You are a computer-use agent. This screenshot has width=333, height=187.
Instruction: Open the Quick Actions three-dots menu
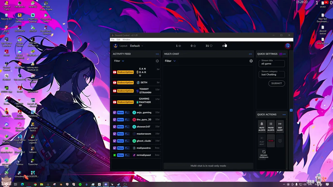pyautogui.click(x=284, y=115)
